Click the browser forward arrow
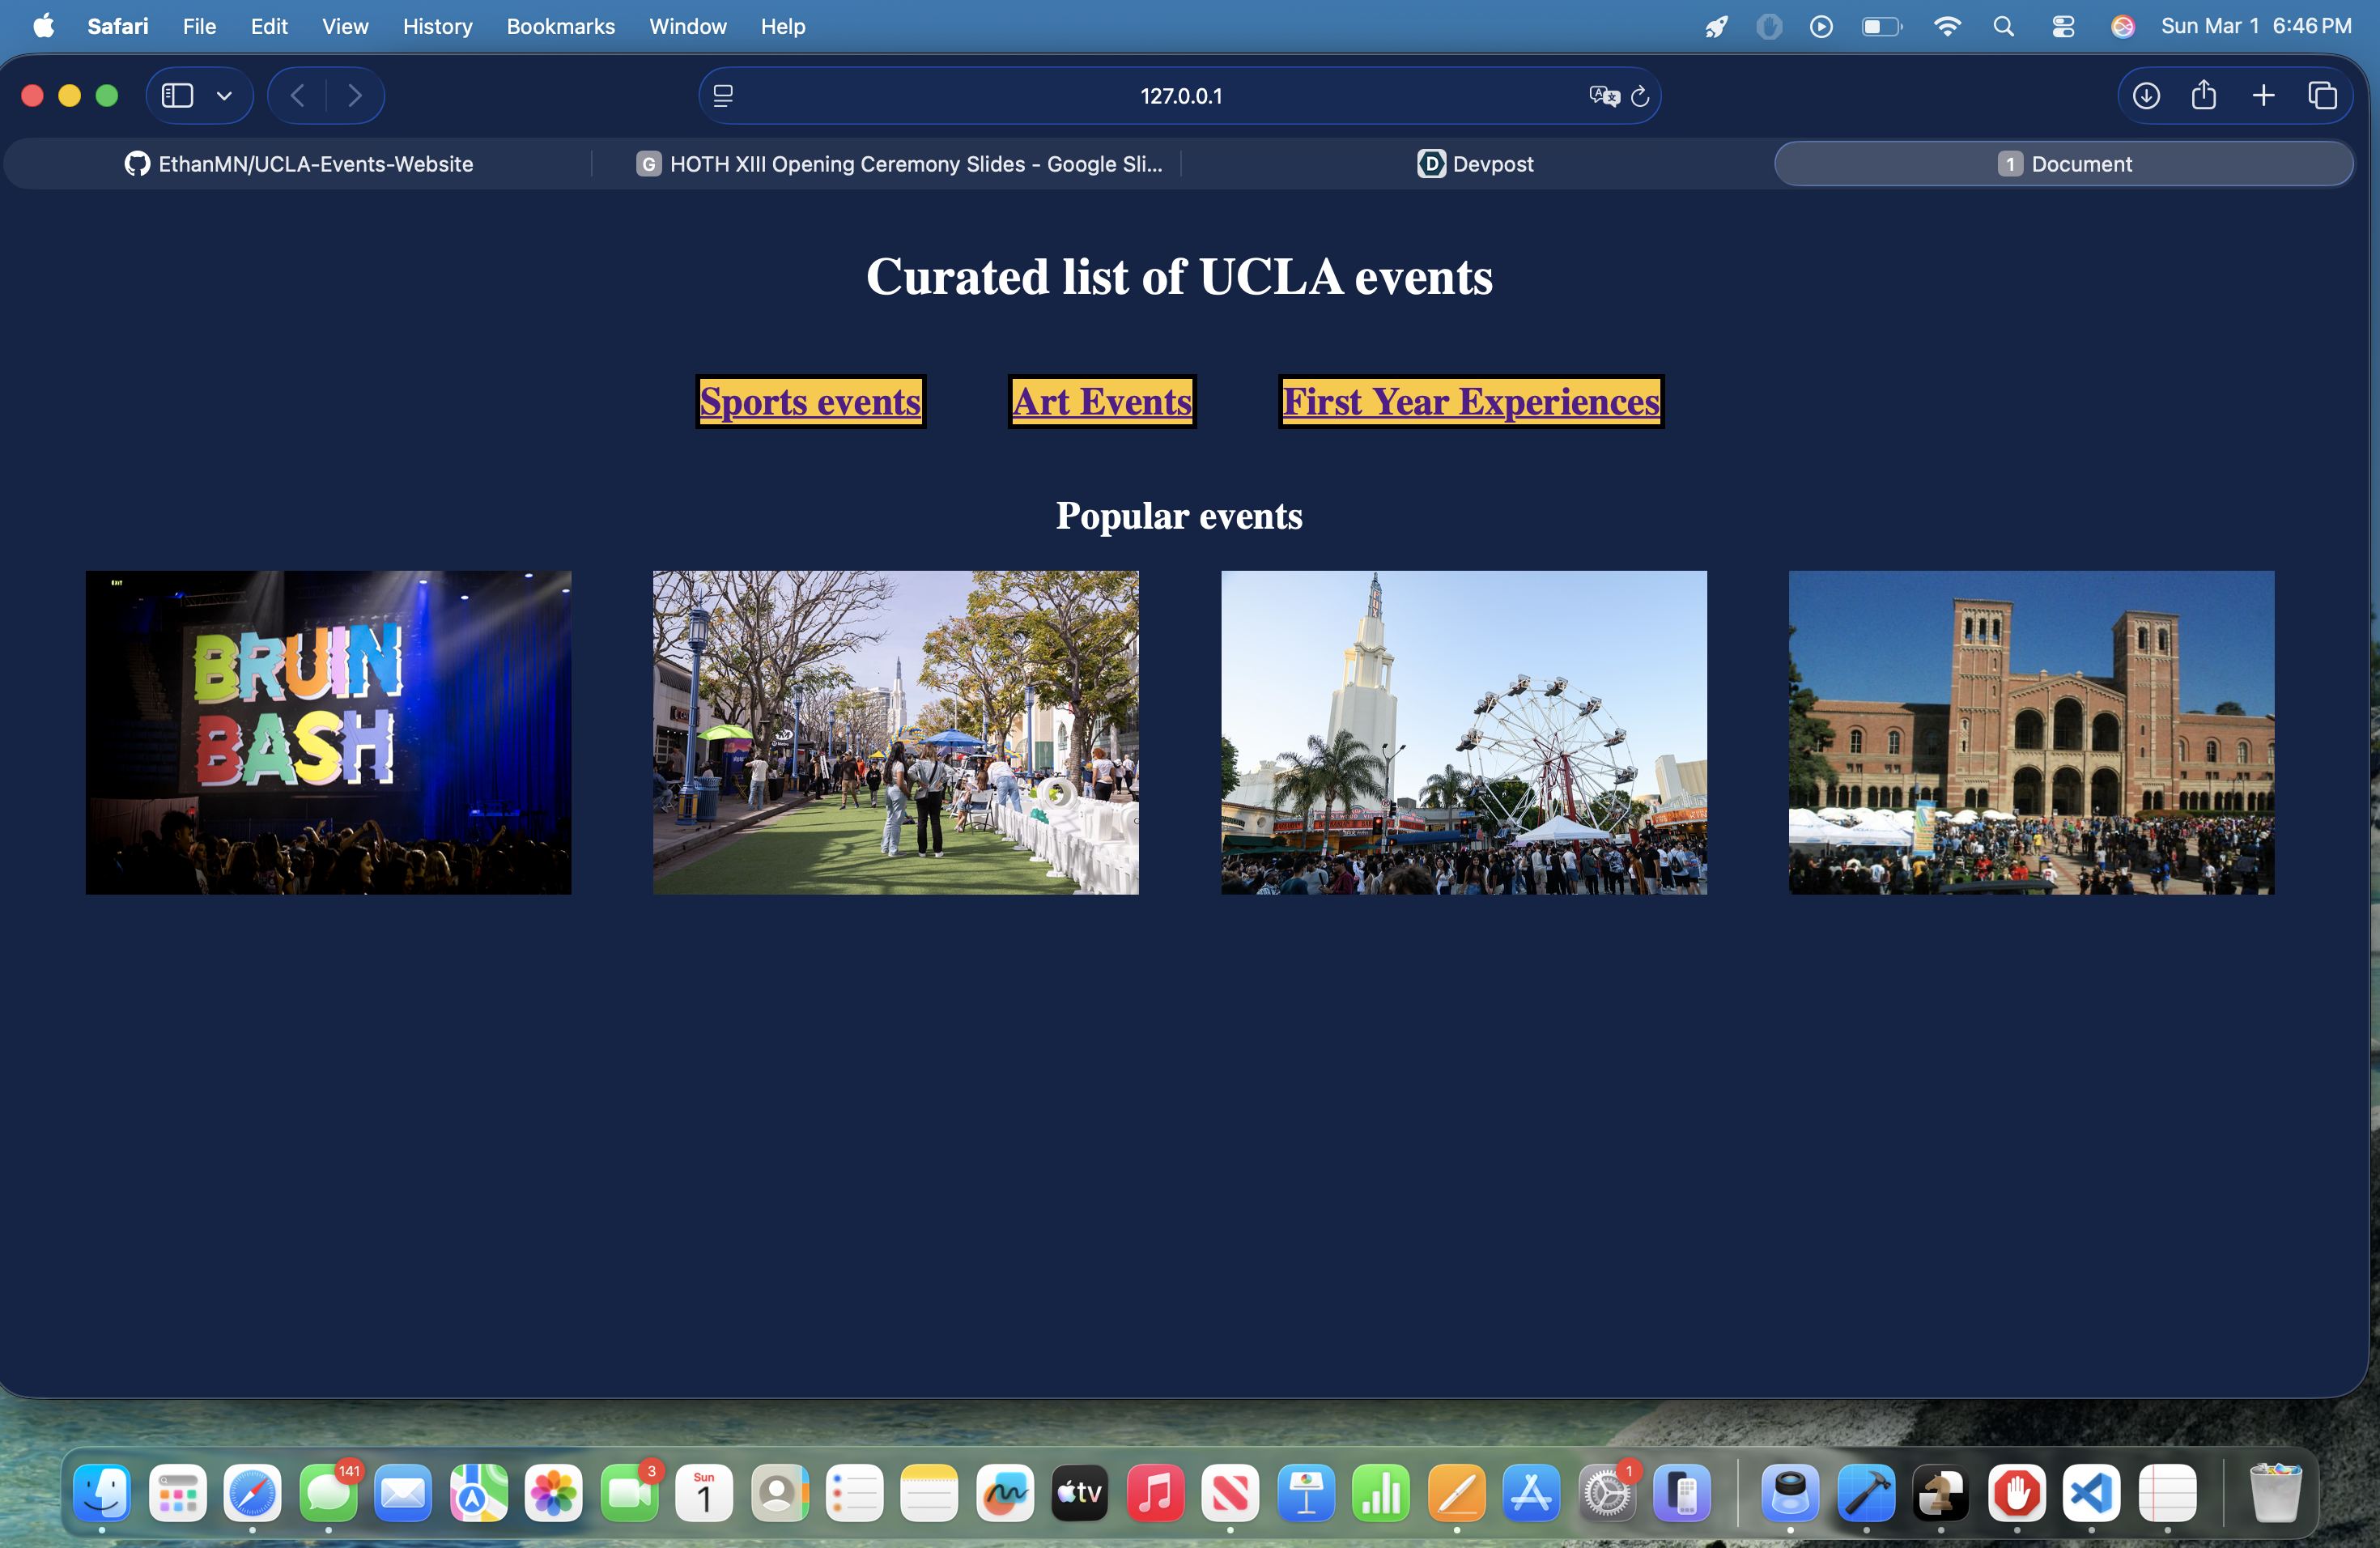The image size is (2380, 1548). 355,96
